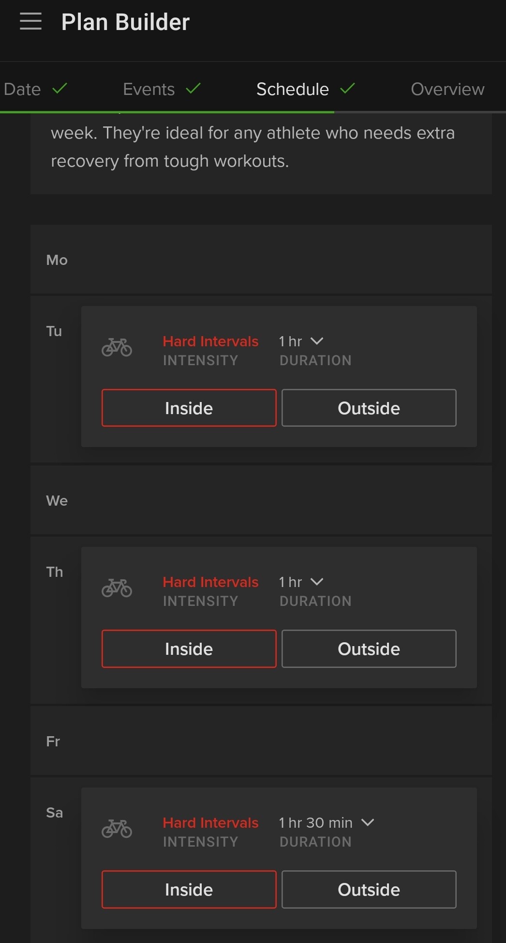Switch to the Events tab
506x943 pixels.
[x=149, y=89]
